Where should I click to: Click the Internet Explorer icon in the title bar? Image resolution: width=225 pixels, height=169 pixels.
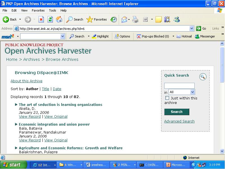click(x=3, y=3)
